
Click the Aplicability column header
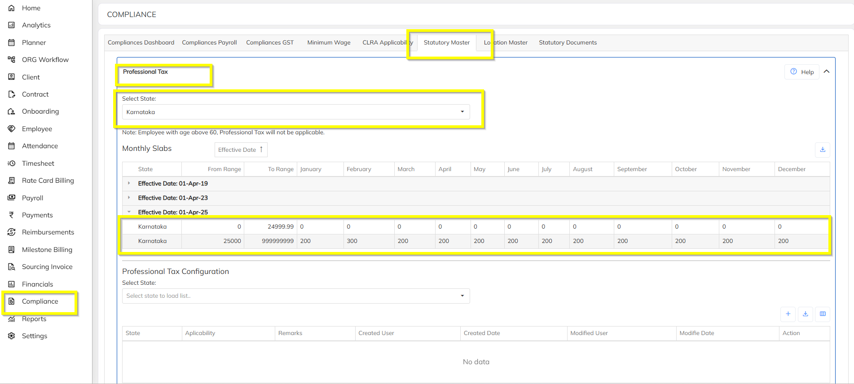pos(229,333)
